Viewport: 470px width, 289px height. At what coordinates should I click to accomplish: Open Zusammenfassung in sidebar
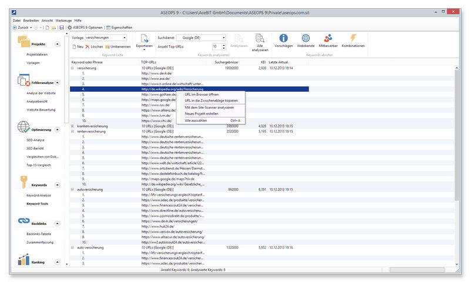[40, 243]
